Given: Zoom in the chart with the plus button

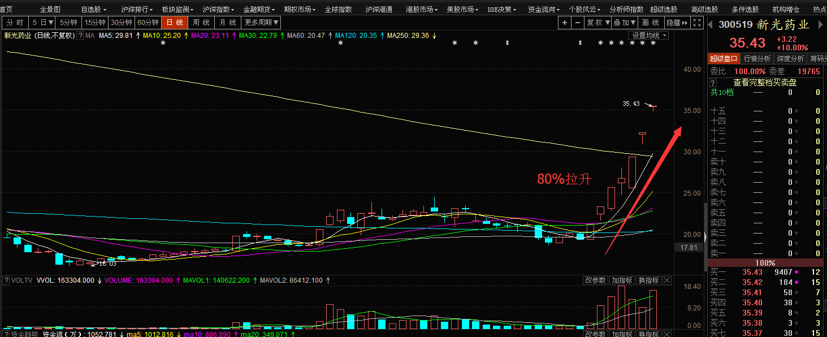Looking at the screenshot, I should tap(565, 23).
